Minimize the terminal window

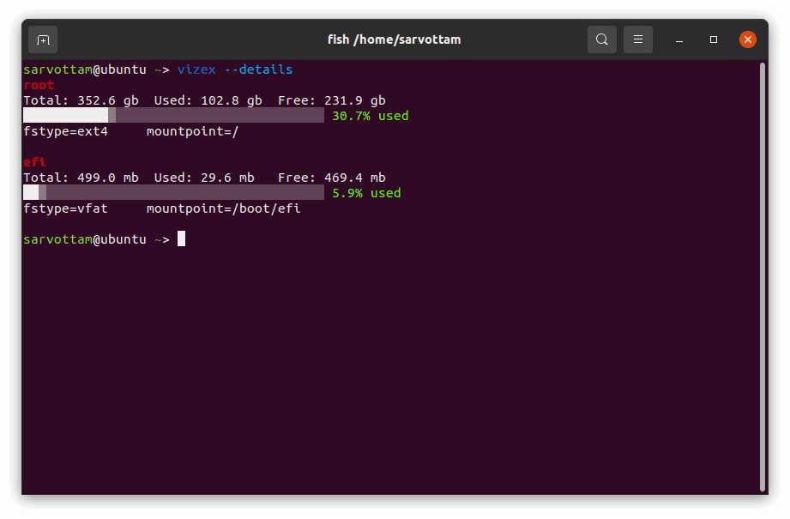point(679,39)
